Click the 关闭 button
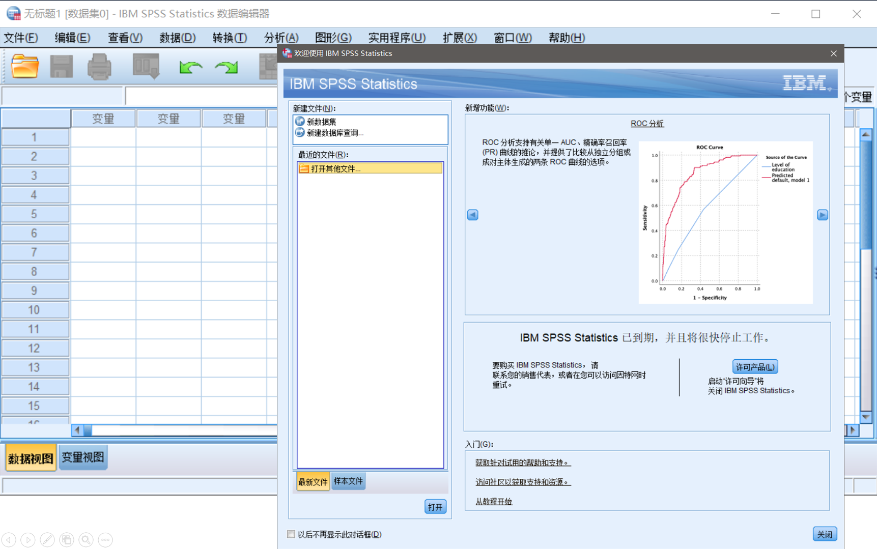Image resolution: width=877 pixels, height=549 pixels. tap(825, 534)
